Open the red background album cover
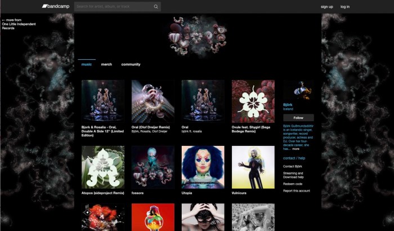Viewport: 394px width, 231px height. click(153, 217)
